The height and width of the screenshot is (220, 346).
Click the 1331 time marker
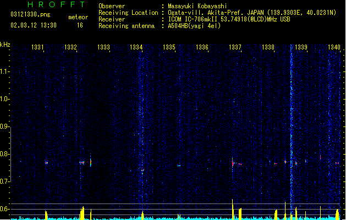37,47
